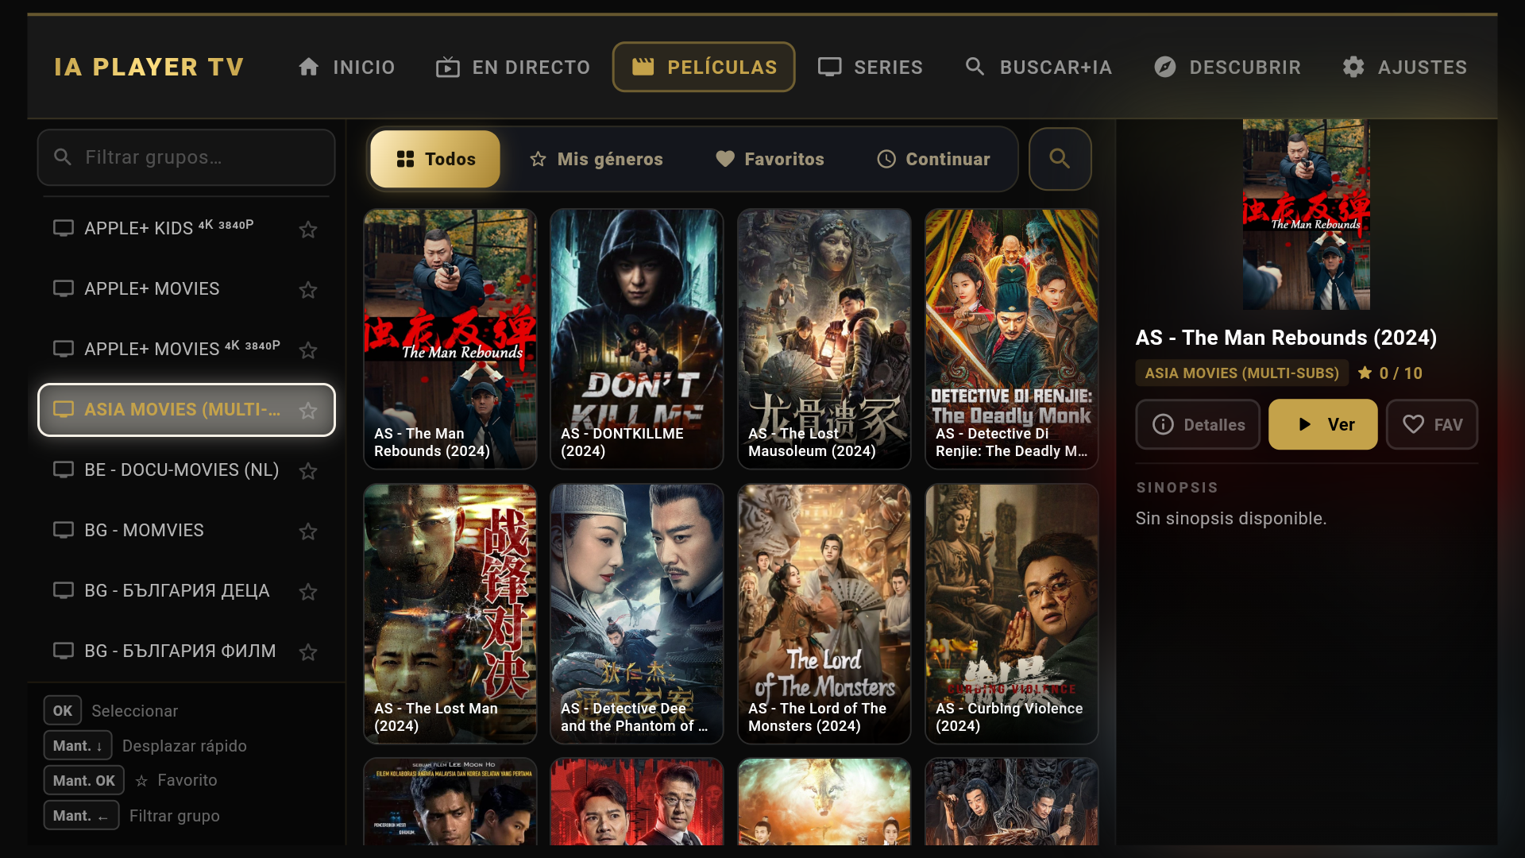Go to the SERIES section
Screen dimensions: 1525x858
[x=871, y=68]
